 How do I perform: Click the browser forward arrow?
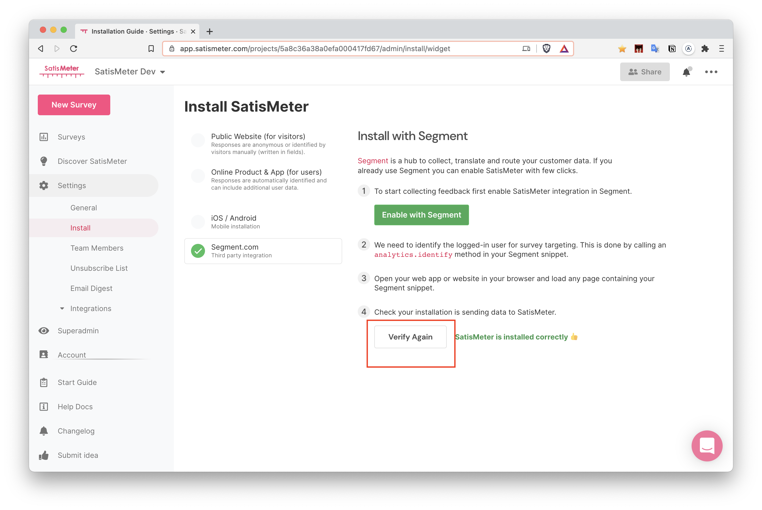(x=57, y=49)
